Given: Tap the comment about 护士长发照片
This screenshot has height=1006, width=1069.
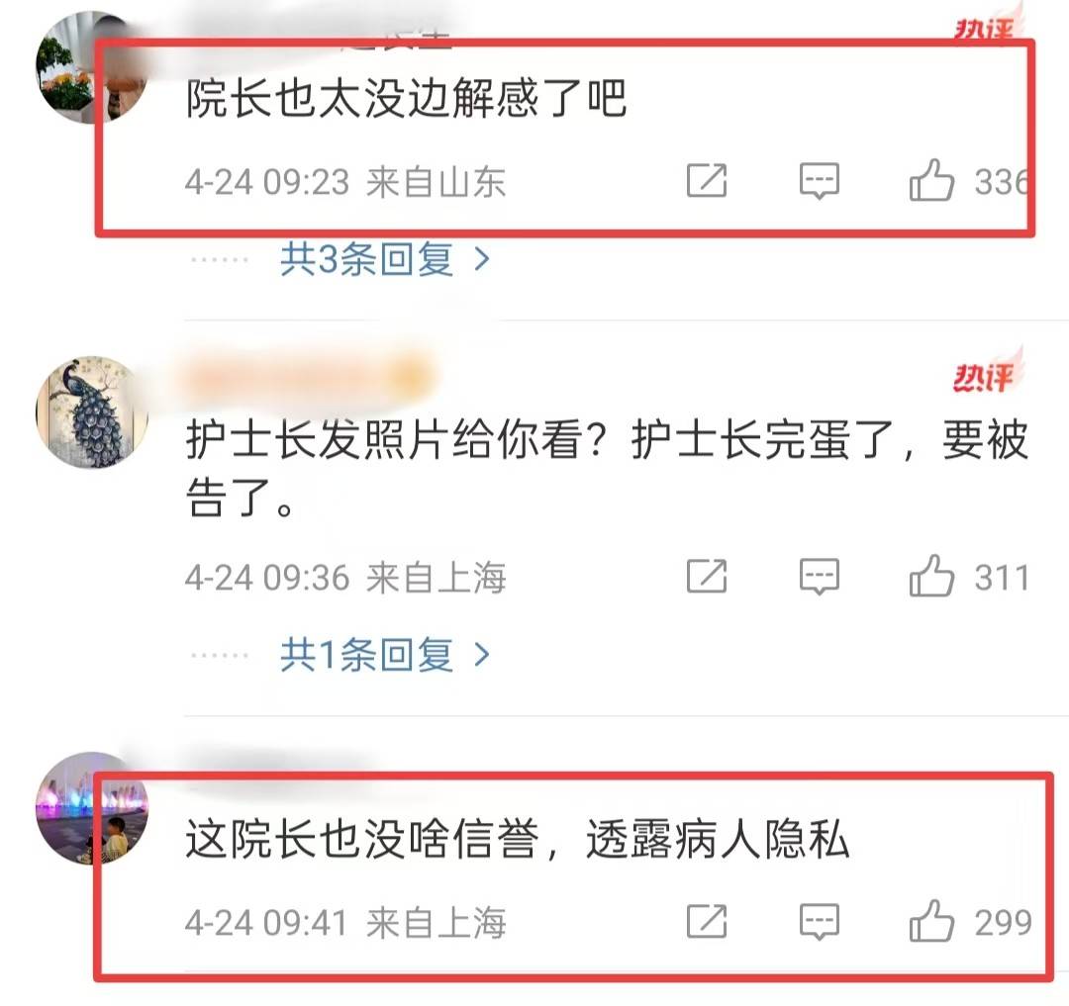Looking at the screenshot, I should point(607,469).
